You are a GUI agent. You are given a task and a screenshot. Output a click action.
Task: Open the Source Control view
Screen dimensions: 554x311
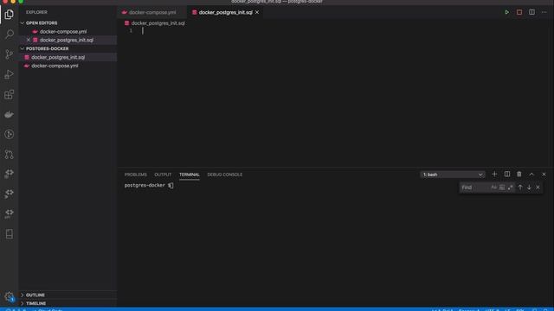[x=10, y=54]
